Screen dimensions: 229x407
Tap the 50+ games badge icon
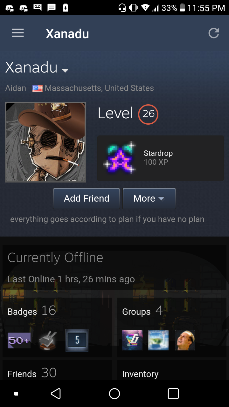click(x=19, y=340)
